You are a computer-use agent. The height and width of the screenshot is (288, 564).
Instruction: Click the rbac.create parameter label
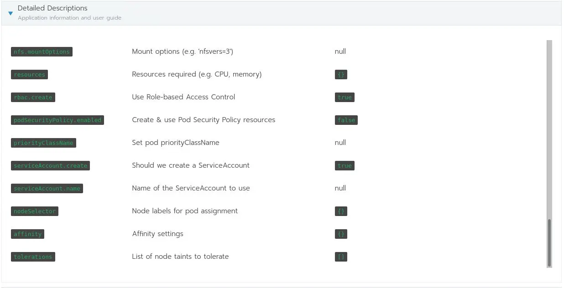click(33, 98)
